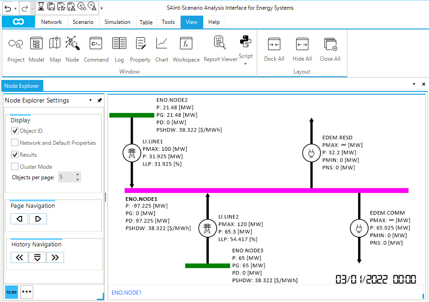Open the document tab list dropdown arrow

click(x=414, y=84)
